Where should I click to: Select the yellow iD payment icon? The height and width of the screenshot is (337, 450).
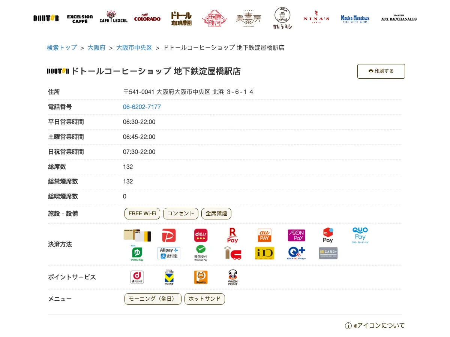(x=264, y=253)
